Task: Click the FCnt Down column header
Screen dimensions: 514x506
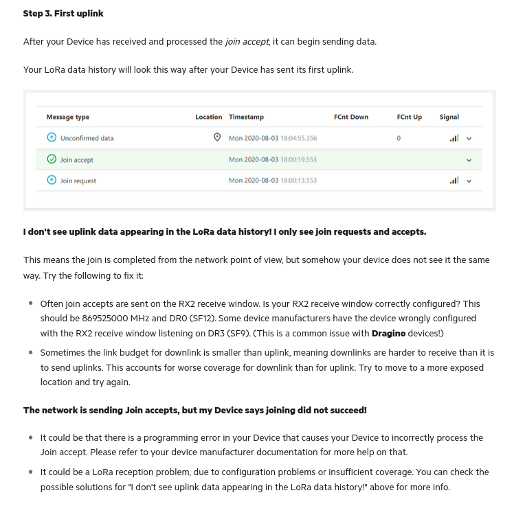Action: click(351, 117)
